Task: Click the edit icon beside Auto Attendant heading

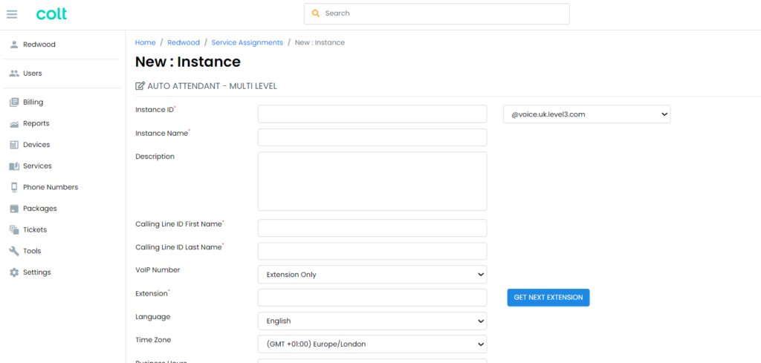Action: pyautogui.click(x=140, y=86)
